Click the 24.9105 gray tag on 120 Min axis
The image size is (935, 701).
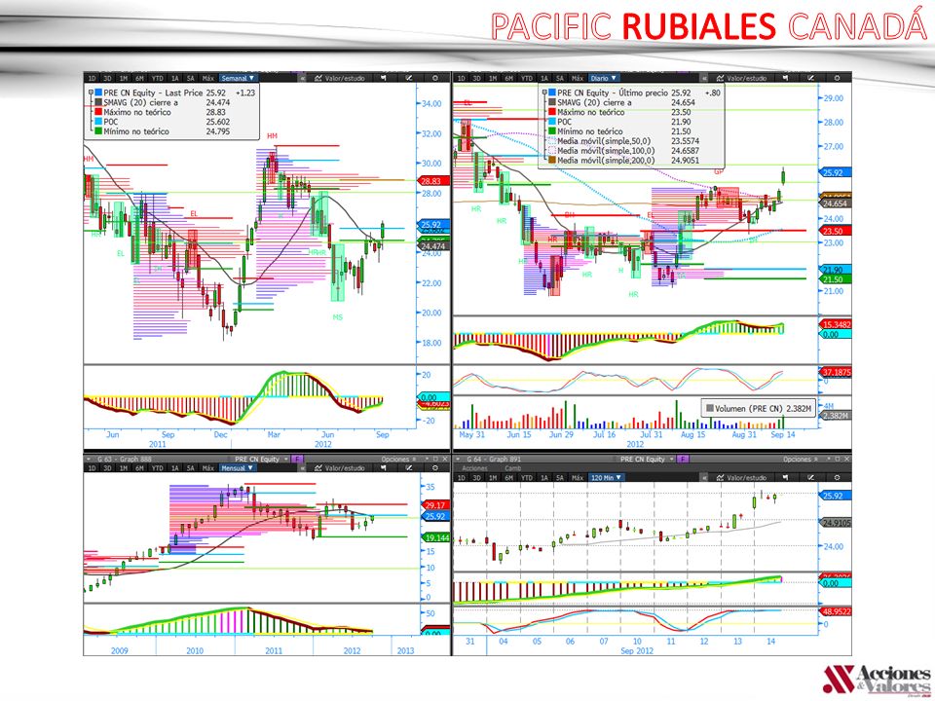837,523
